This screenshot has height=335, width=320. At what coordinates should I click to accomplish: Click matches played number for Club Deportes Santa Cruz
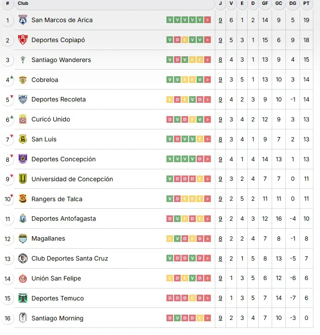(221, 259)
